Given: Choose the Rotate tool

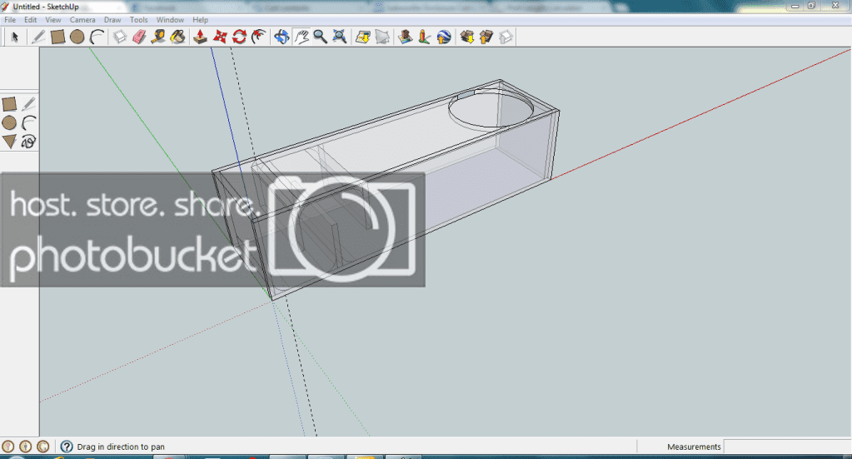Looking at the screenshot, I should point(239,37).
